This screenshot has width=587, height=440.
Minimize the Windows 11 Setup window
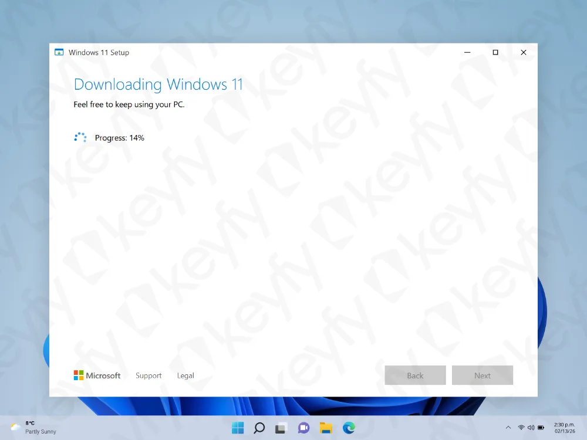point(467,52)
